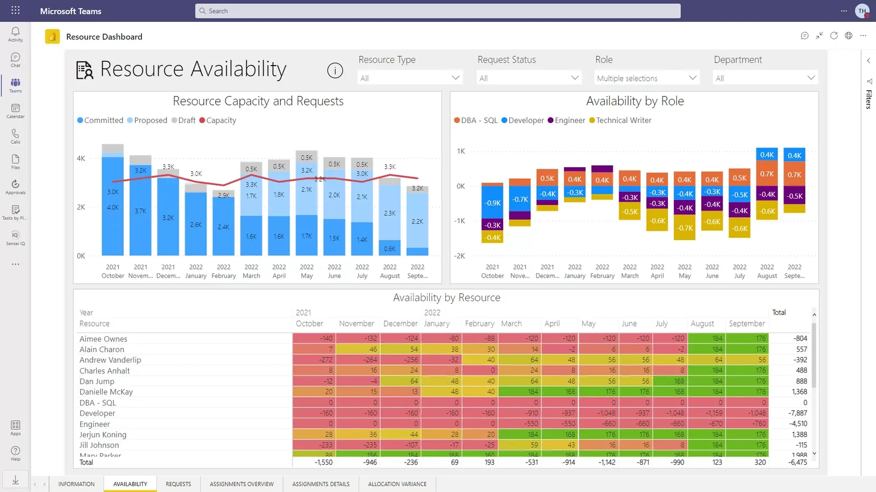Switch to the INFORMATION page tab

[77, 484]
